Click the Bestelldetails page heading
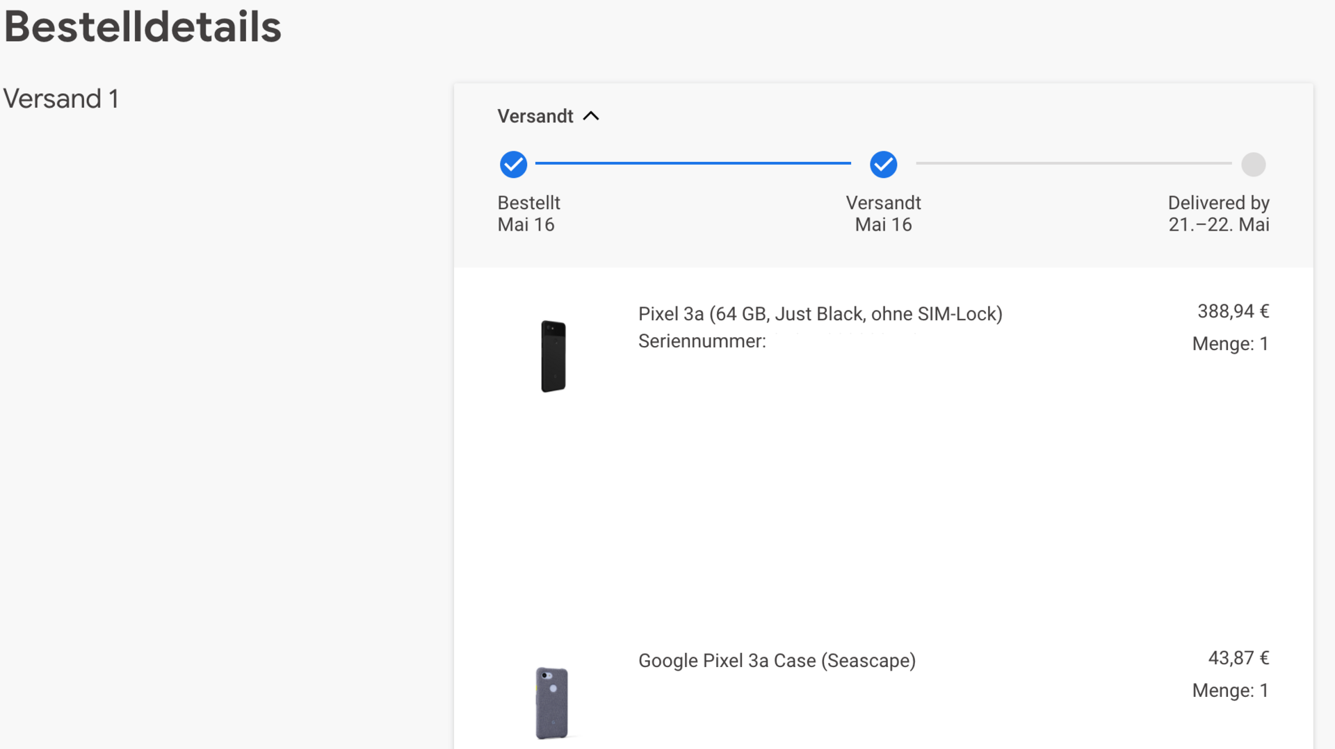The width and height of the screenshot is (1335, 749). (143, 27)
